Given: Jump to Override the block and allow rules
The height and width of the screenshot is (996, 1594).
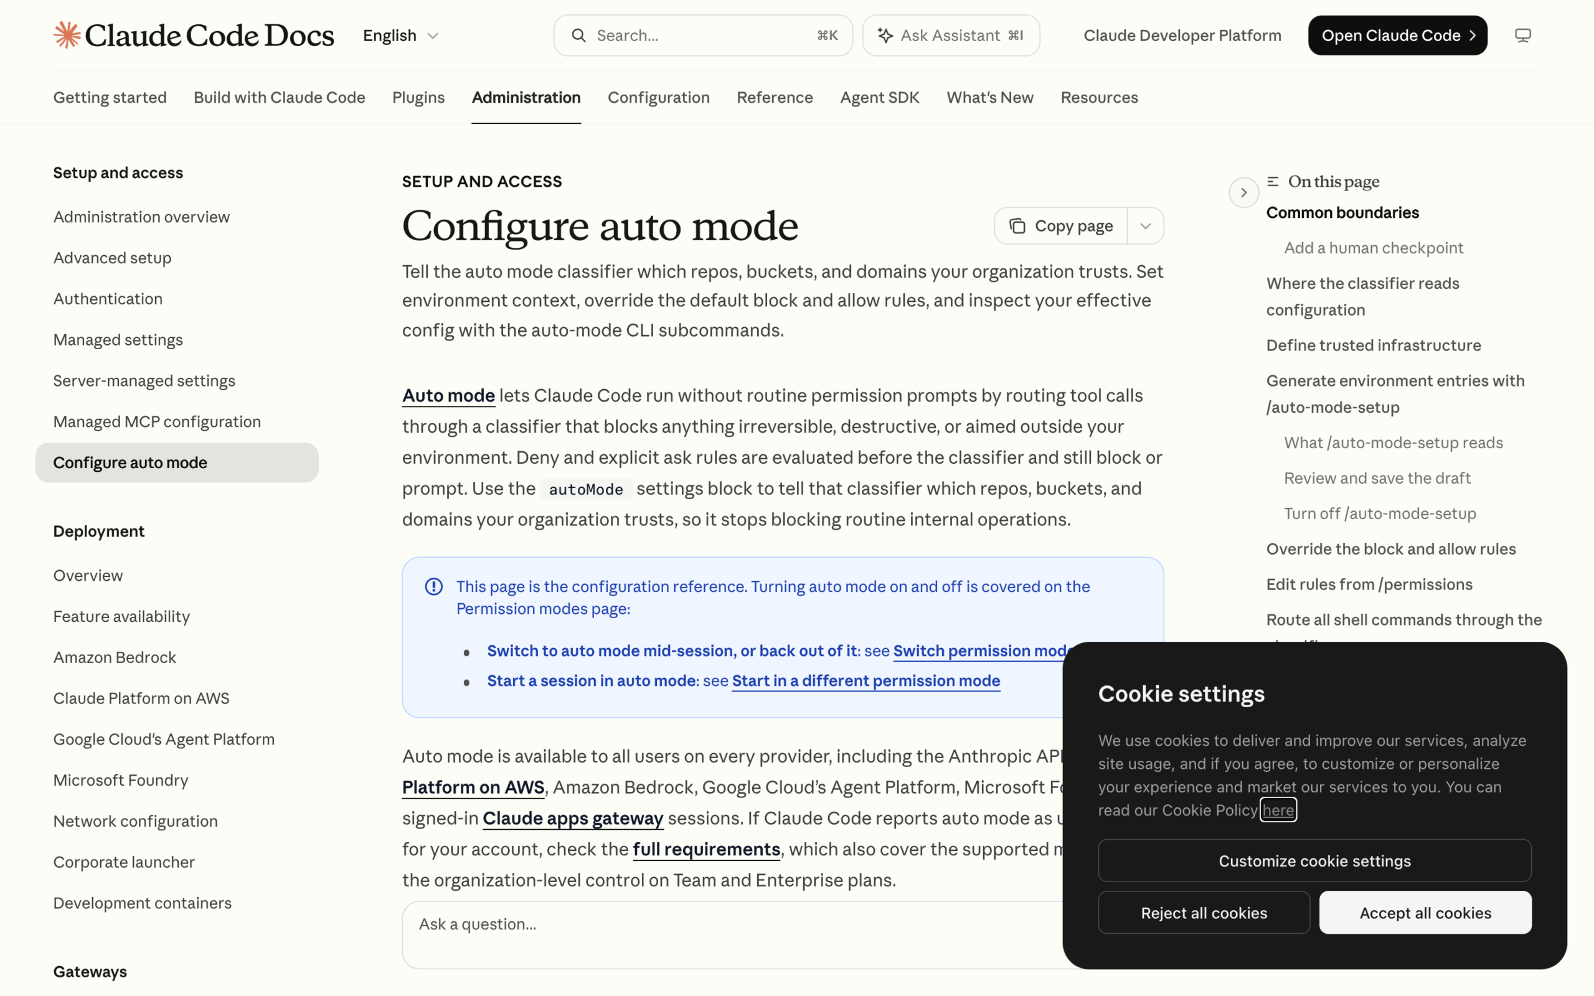Looking at the screenshot, I should tap(1390, 548).
